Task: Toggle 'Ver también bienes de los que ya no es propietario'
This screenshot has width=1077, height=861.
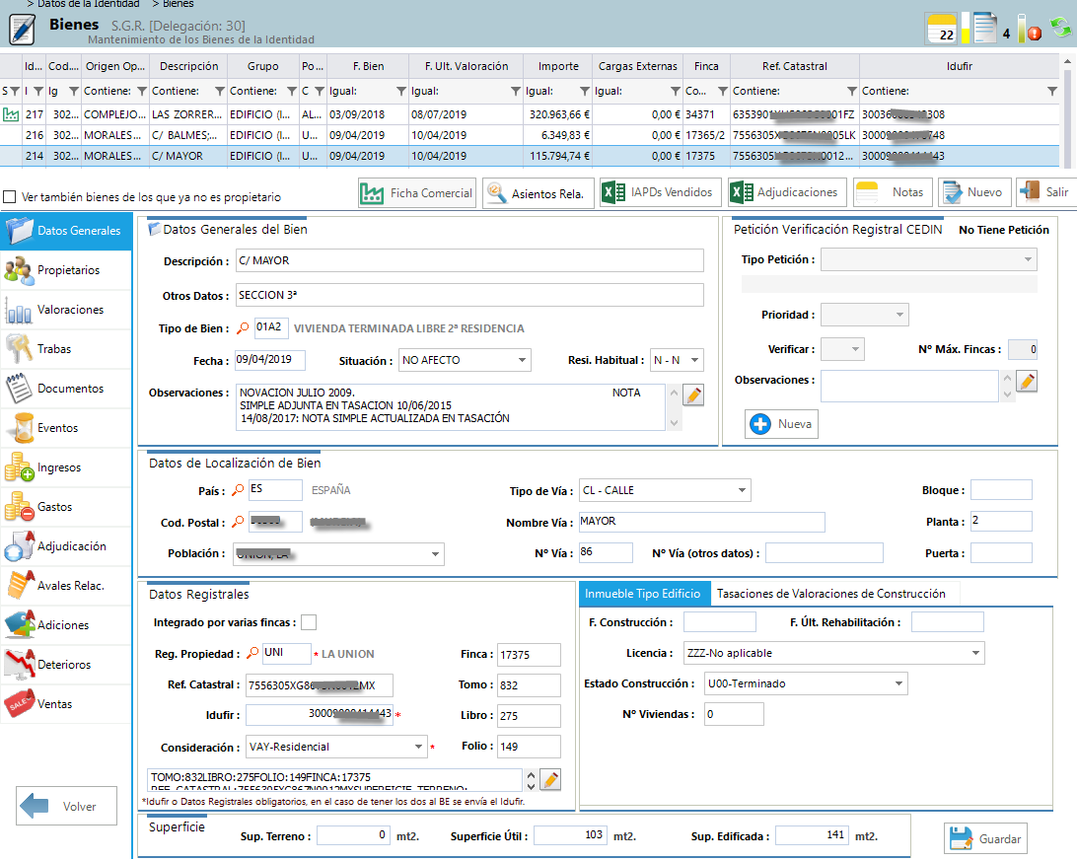Action: (x=10, y=197)
